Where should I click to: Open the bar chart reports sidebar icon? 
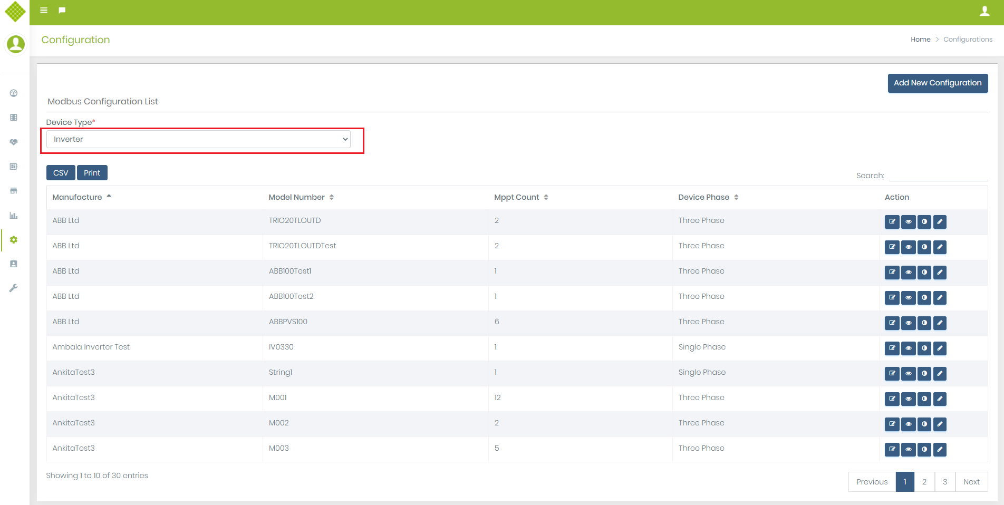[x=14, y=215]
